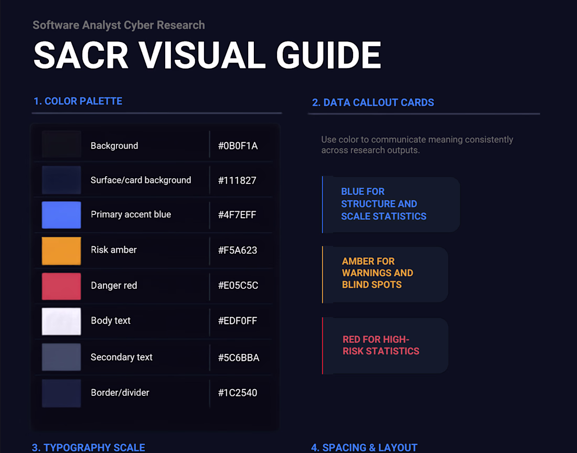577x453 pixels.
Task: Click the "Risk amber" label
Action: pyautogui.click(x=114, y=250)
